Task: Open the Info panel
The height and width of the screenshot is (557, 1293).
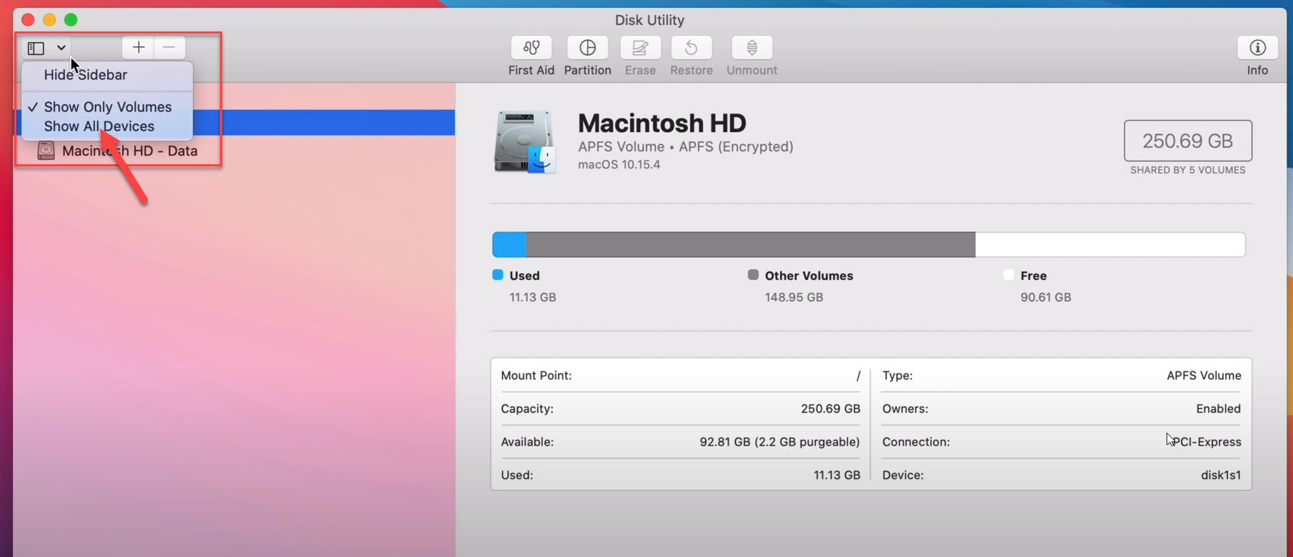Action: point(1257,48)
